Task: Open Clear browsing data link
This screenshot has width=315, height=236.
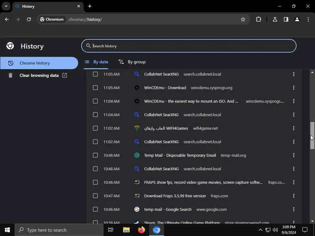Action: pyautogui.click(x=39, y=76)
